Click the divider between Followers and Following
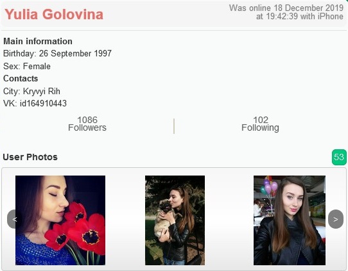 [174, 126]
